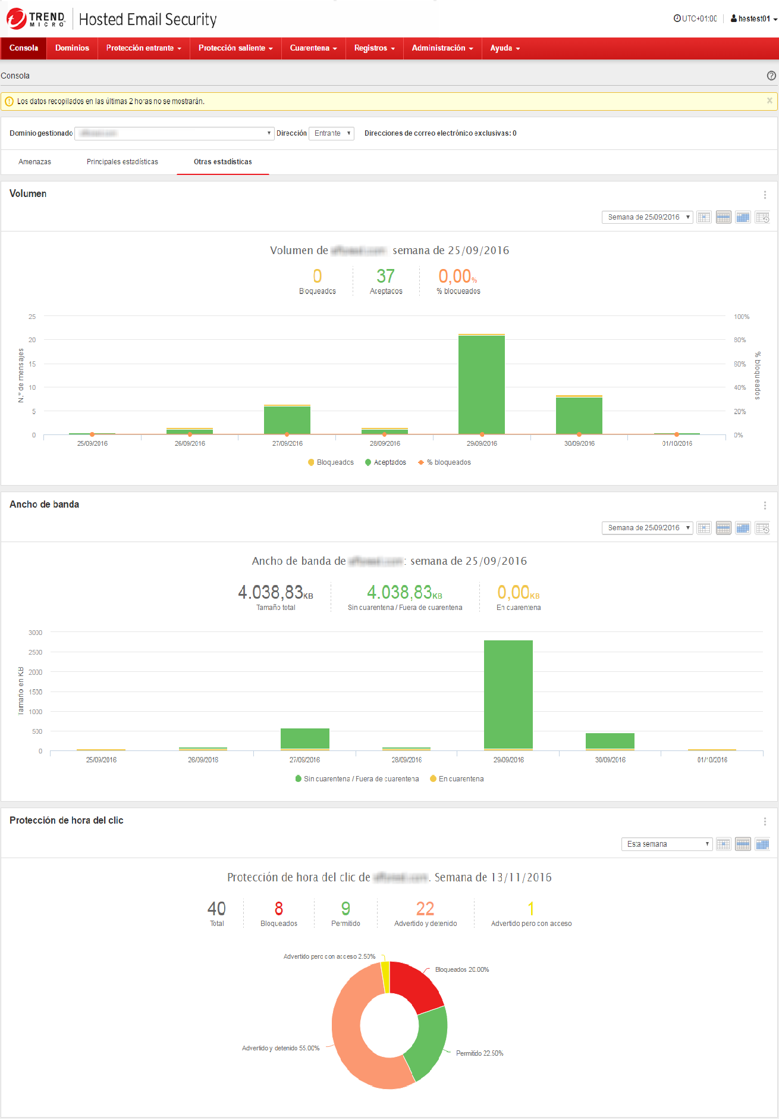
Task: Open the Protección de hora del clic options menu
Action: [765, 821]
